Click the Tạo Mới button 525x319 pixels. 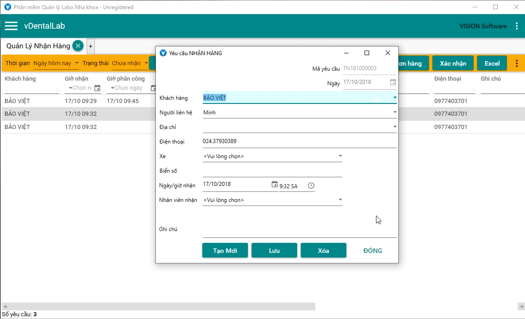[225, 250]
